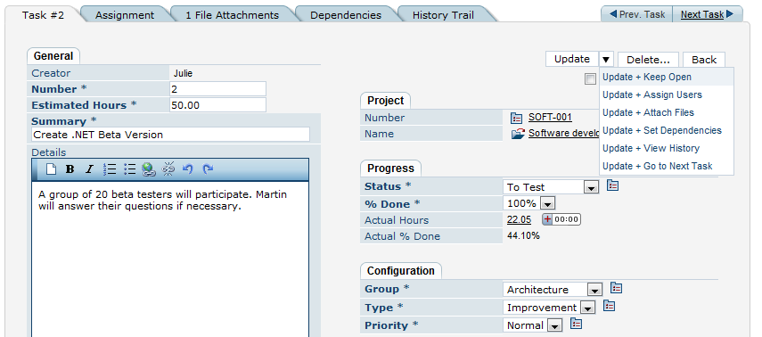Screen dimensions: 762x337
Task: Choose Update + Go to Next Task
Action: pos(667,166)
